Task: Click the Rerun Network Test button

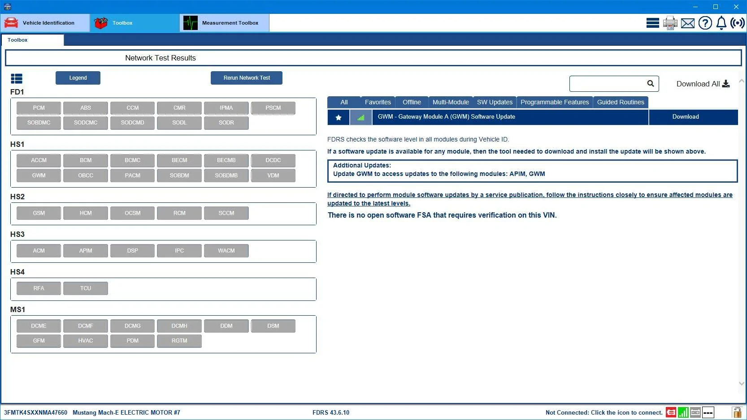Action: (247, 78)
